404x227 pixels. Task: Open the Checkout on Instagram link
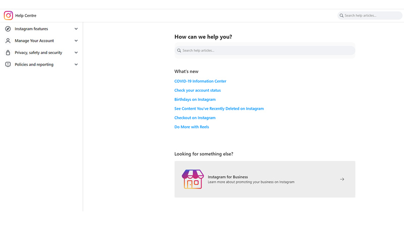pyautogui.click(x=195, y=118)
